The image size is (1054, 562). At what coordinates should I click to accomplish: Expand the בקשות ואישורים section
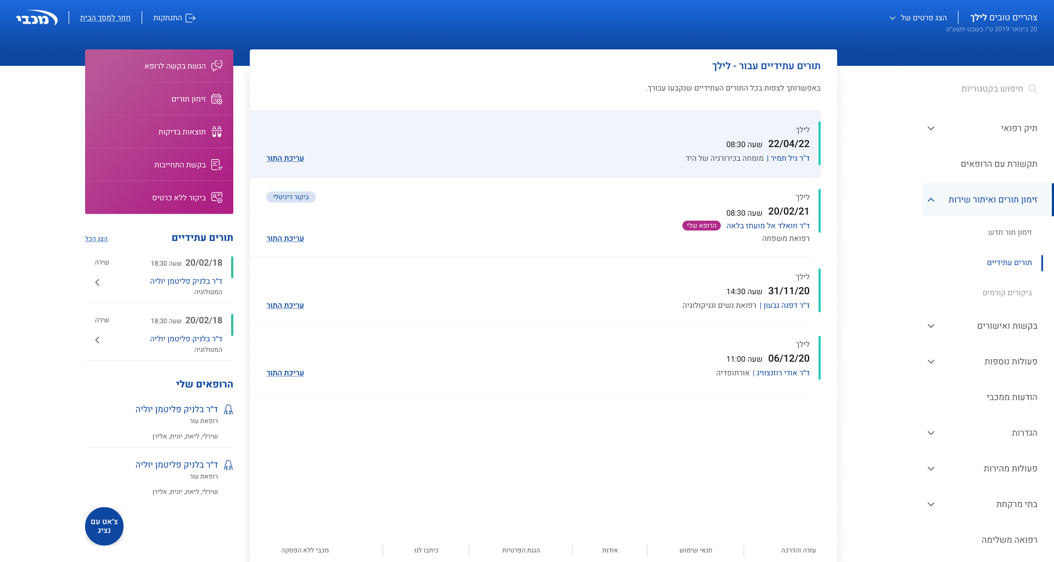tap(931, 326)
